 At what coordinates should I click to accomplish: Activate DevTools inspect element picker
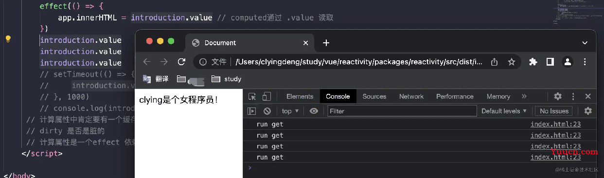click(252, 96)
